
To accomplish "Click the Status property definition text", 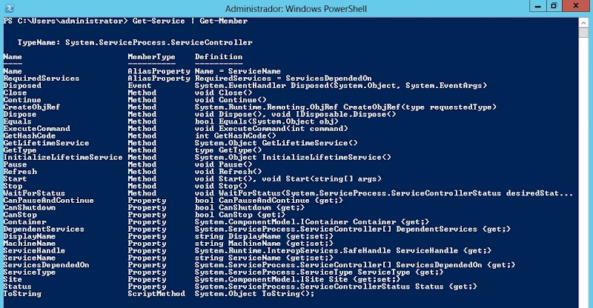I will click(336, 287).
